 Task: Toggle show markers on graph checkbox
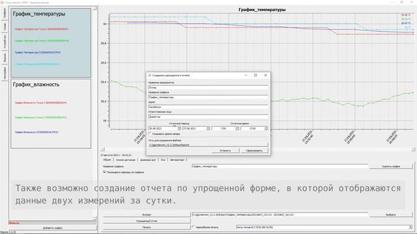104,172
